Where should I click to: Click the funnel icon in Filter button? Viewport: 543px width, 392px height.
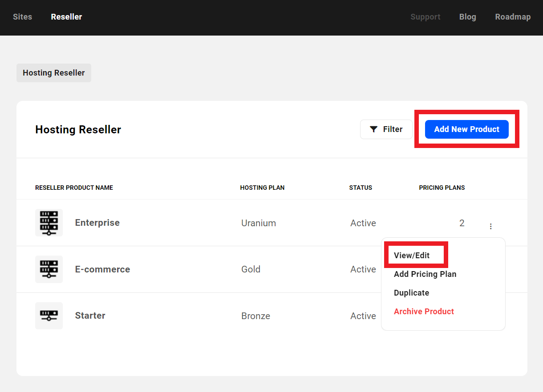coord(374,129)
